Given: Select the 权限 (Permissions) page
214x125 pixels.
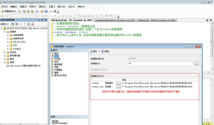Looking at the screenshot, I should [56, 67].
